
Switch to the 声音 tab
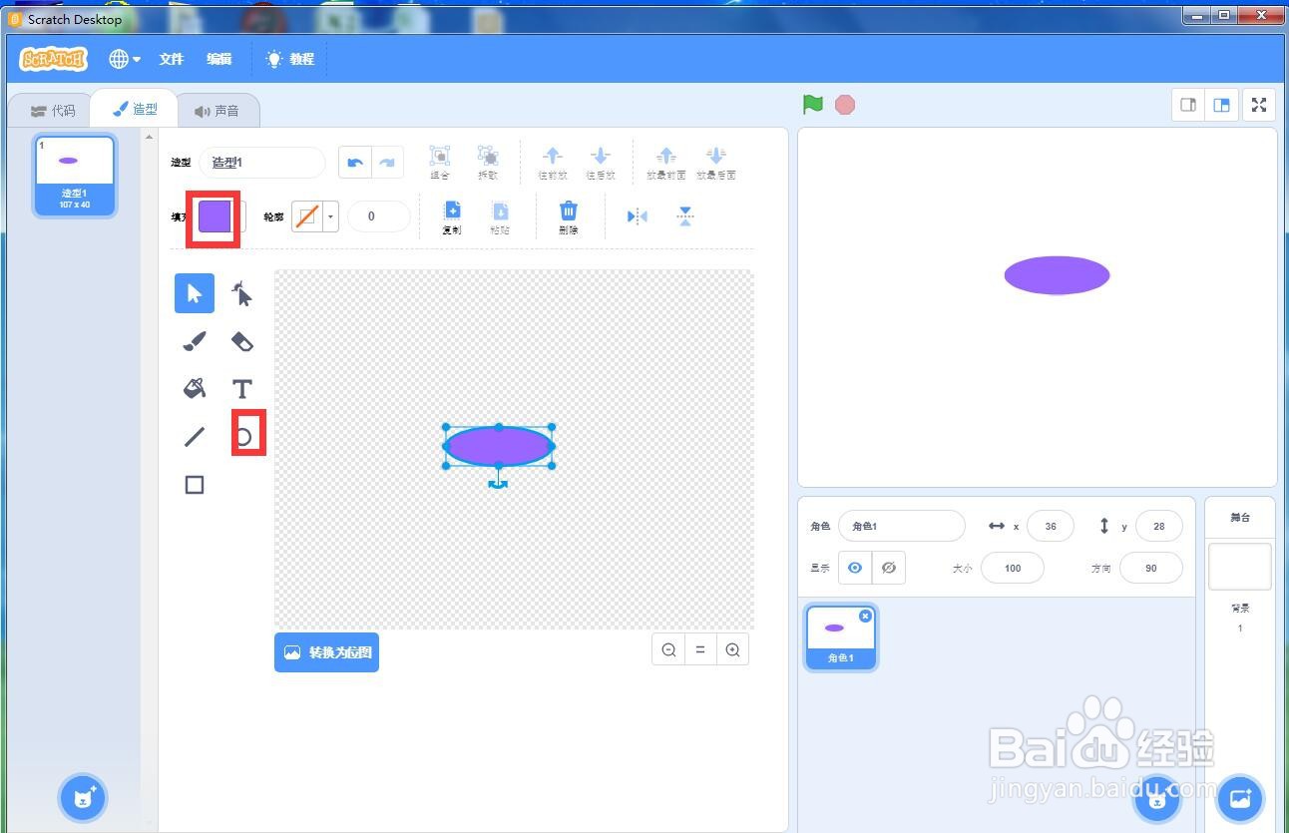(x=217, y=111)
